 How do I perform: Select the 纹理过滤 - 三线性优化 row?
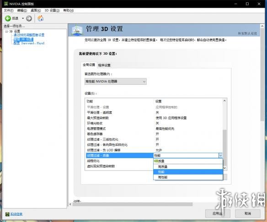click(154, 139)
